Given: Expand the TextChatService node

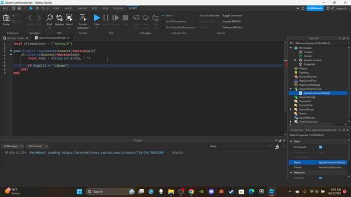Looking at the screenshot, I should click(291, 121).
